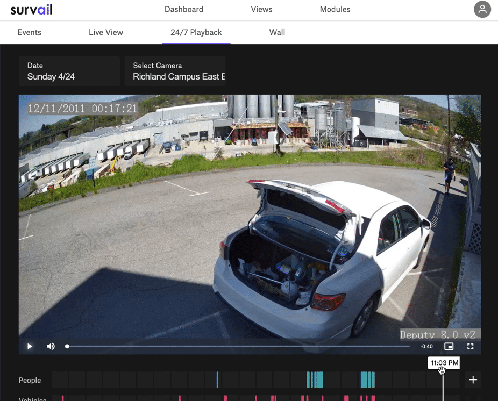Click the 11:03 PM timeline time marker
The image size is (498, 401).
pyautogui.click(x=444, y=363)
